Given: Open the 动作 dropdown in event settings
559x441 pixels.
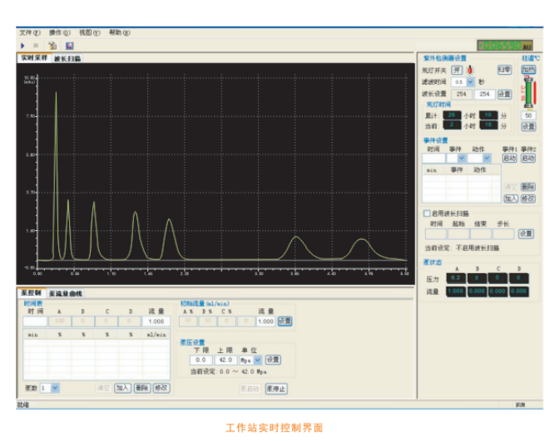Looking at the screenshot, I should pos(487,158).
